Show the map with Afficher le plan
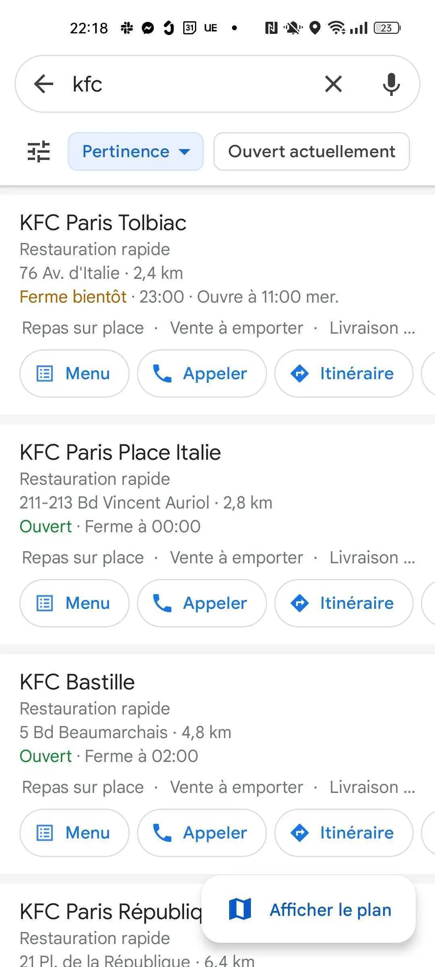Screen dimensions: 435x967 pos(309,910)
